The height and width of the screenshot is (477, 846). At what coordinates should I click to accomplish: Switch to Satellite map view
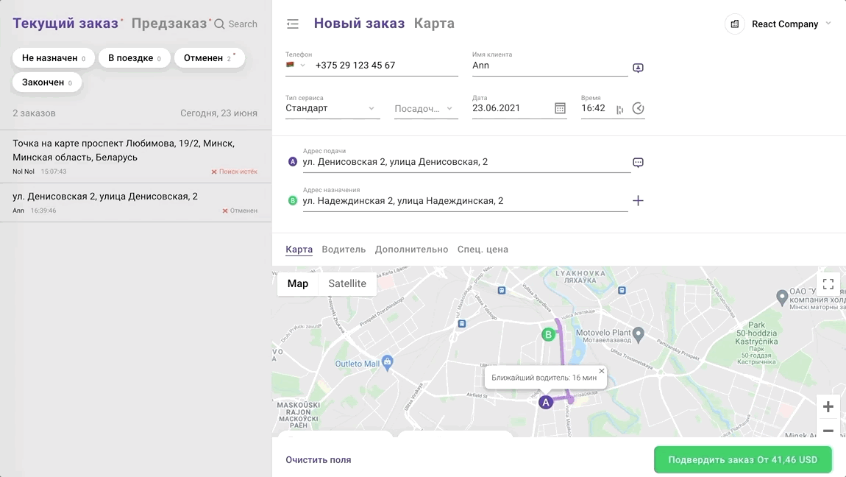pyautogui.click(x=347, y=283)
